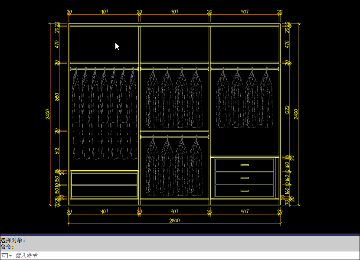Click the bottom-left 907 width dimension
This screenshot has height=260, width=360.
(x=104, y=211)
